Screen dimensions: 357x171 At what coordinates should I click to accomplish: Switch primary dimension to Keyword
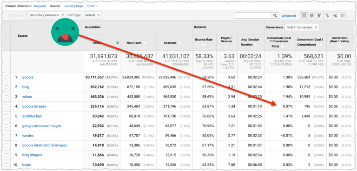pos(40,6)
